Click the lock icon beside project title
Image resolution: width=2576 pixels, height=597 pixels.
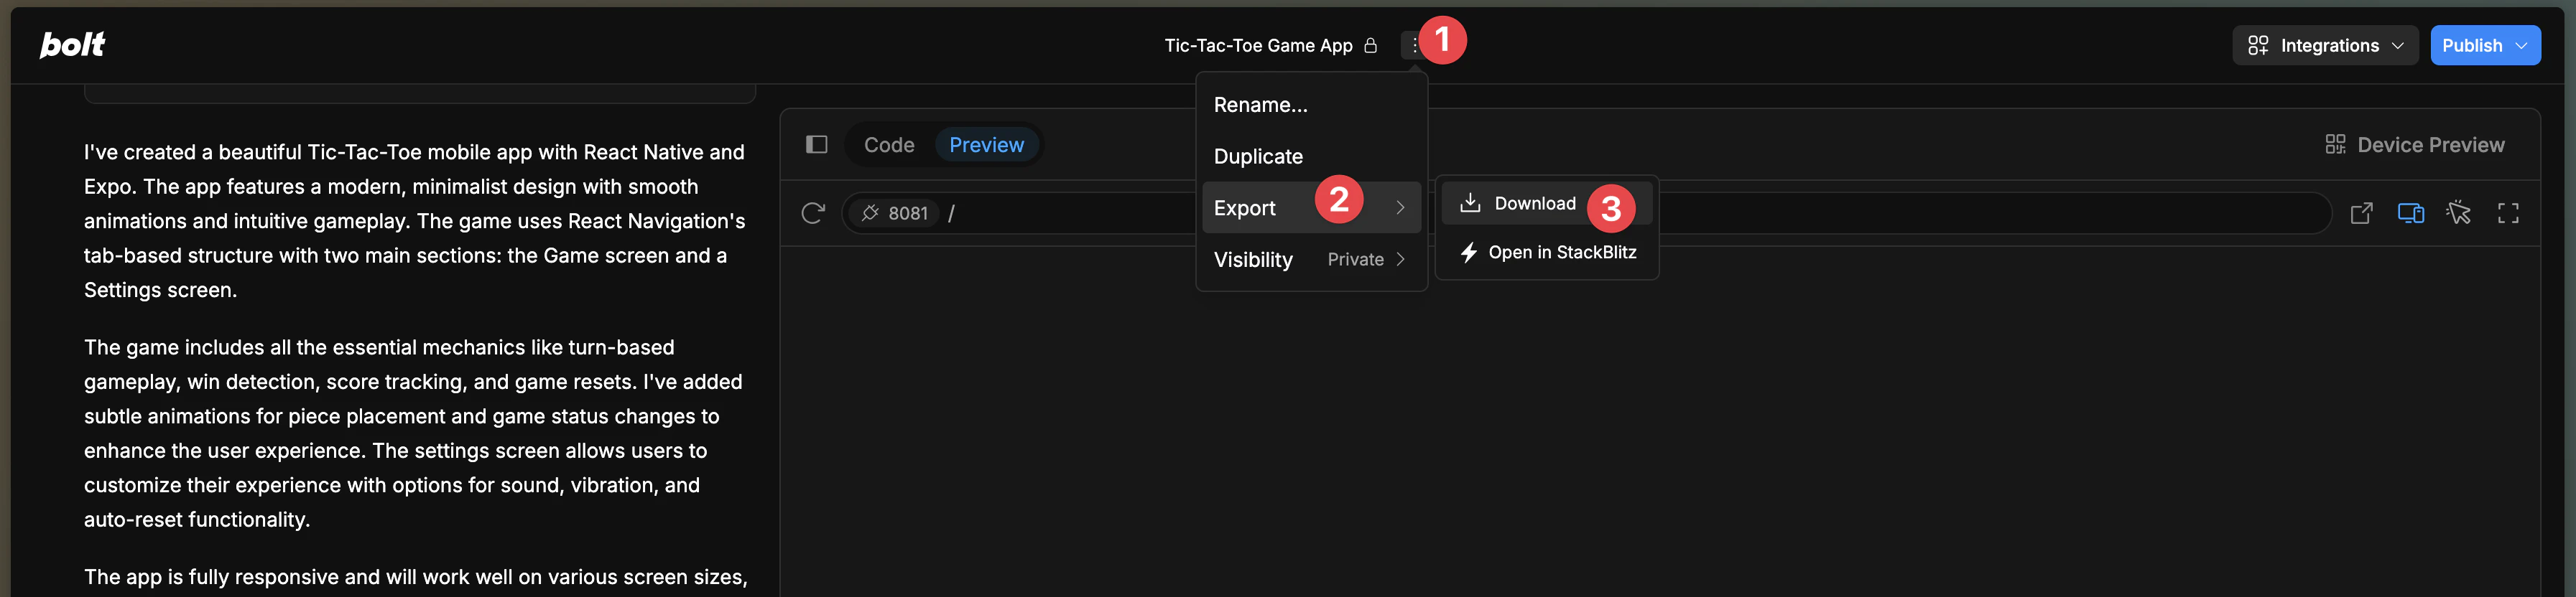tap(1370, 46)
